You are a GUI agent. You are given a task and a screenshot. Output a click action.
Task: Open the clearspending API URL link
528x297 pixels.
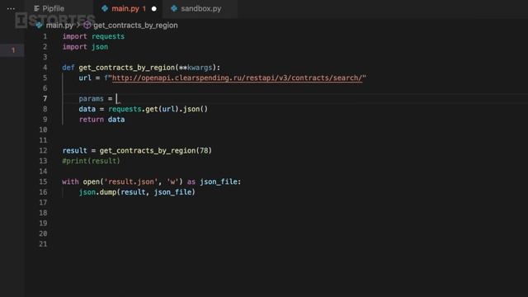click(x=237, y=78)
